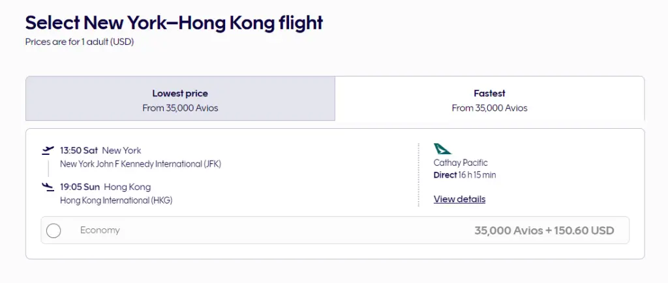The width and height of the screenshot is (668, 283).
Task: Click the 13:50 Sat departure time
Action: (79, 150)
